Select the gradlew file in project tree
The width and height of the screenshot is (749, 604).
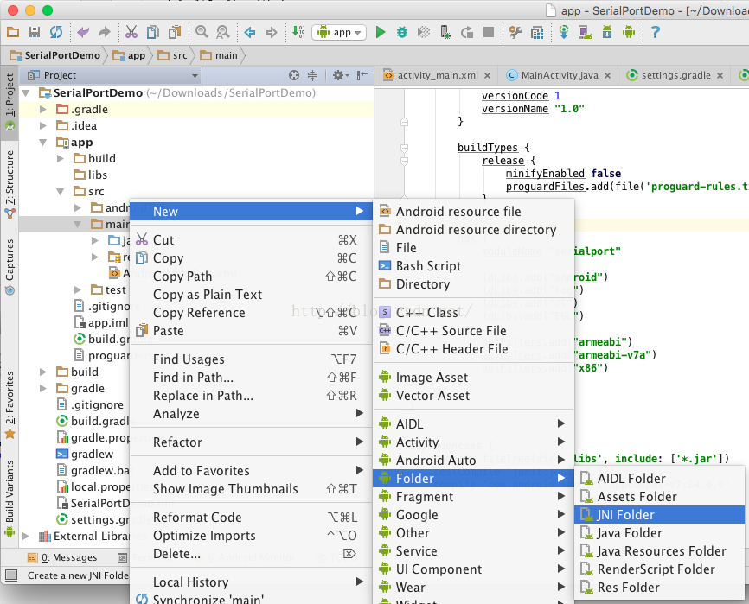(x=92, y=454)
